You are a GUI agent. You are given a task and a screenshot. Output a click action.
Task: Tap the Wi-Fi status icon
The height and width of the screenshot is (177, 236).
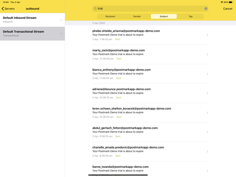[x=222, y=2]
